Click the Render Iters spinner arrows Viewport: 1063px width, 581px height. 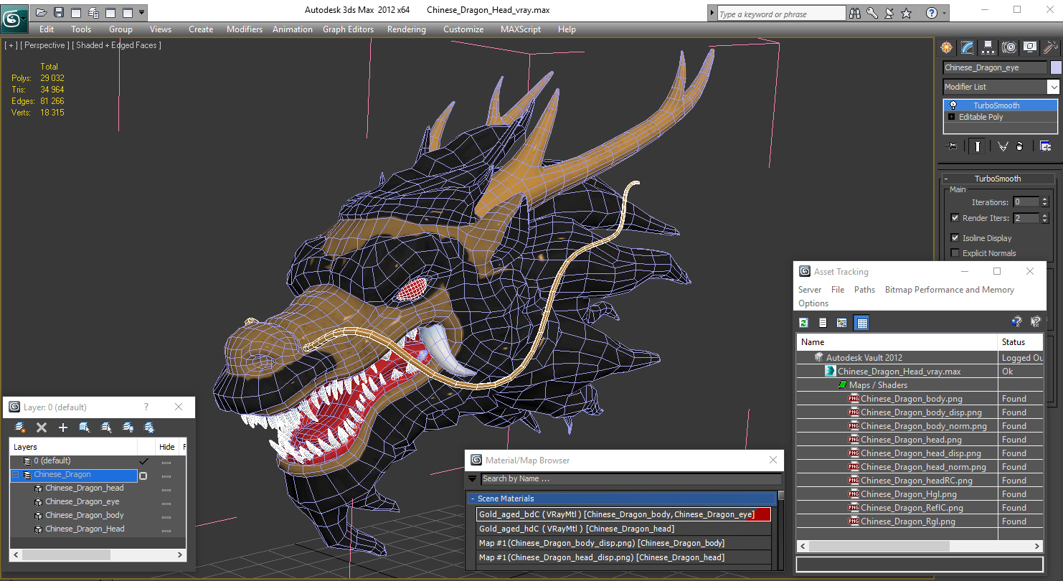click(1044, 218)
